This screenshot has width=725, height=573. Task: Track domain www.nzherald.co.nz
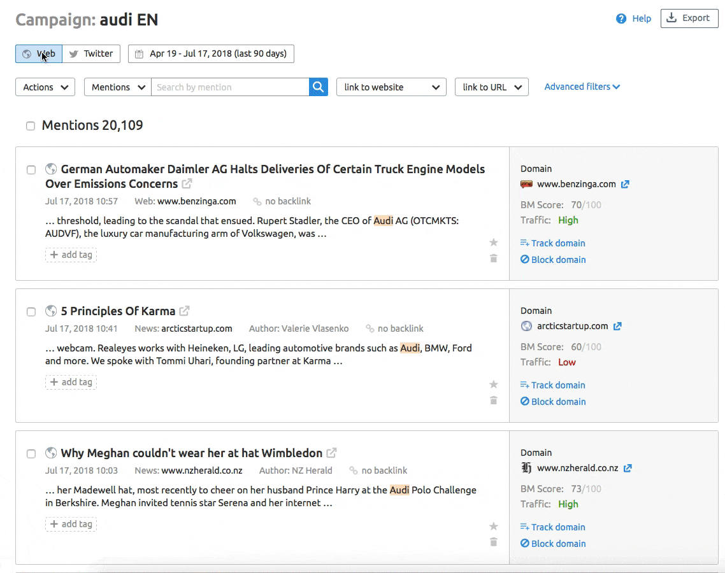tap(552, 527)
